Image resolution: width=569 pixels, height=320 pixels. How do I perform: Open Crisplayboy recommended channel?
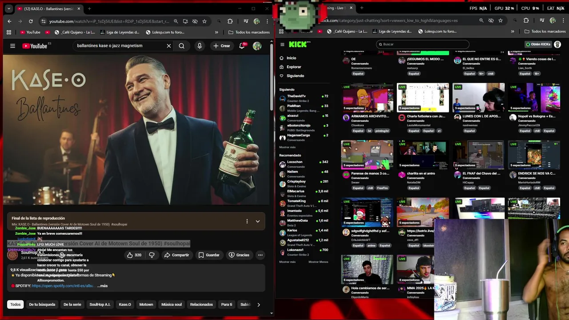[x=304, y=184]
